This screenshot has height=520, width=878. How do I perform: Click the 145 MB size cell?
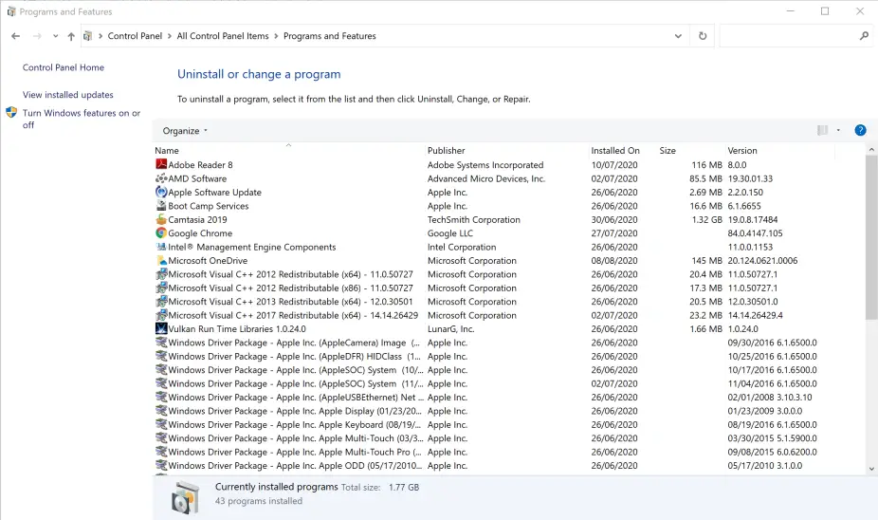pyautogui.click(x=706, y=261)
